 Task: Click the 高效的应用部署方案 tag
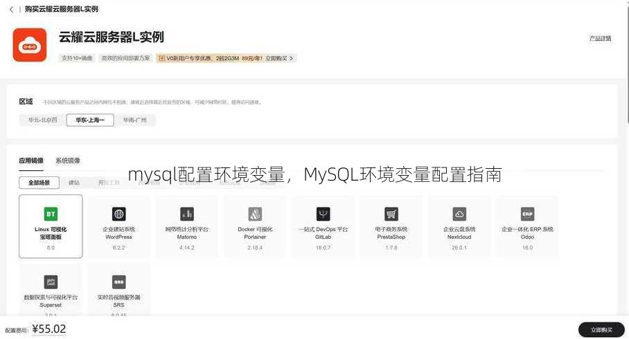pos(125,59)
